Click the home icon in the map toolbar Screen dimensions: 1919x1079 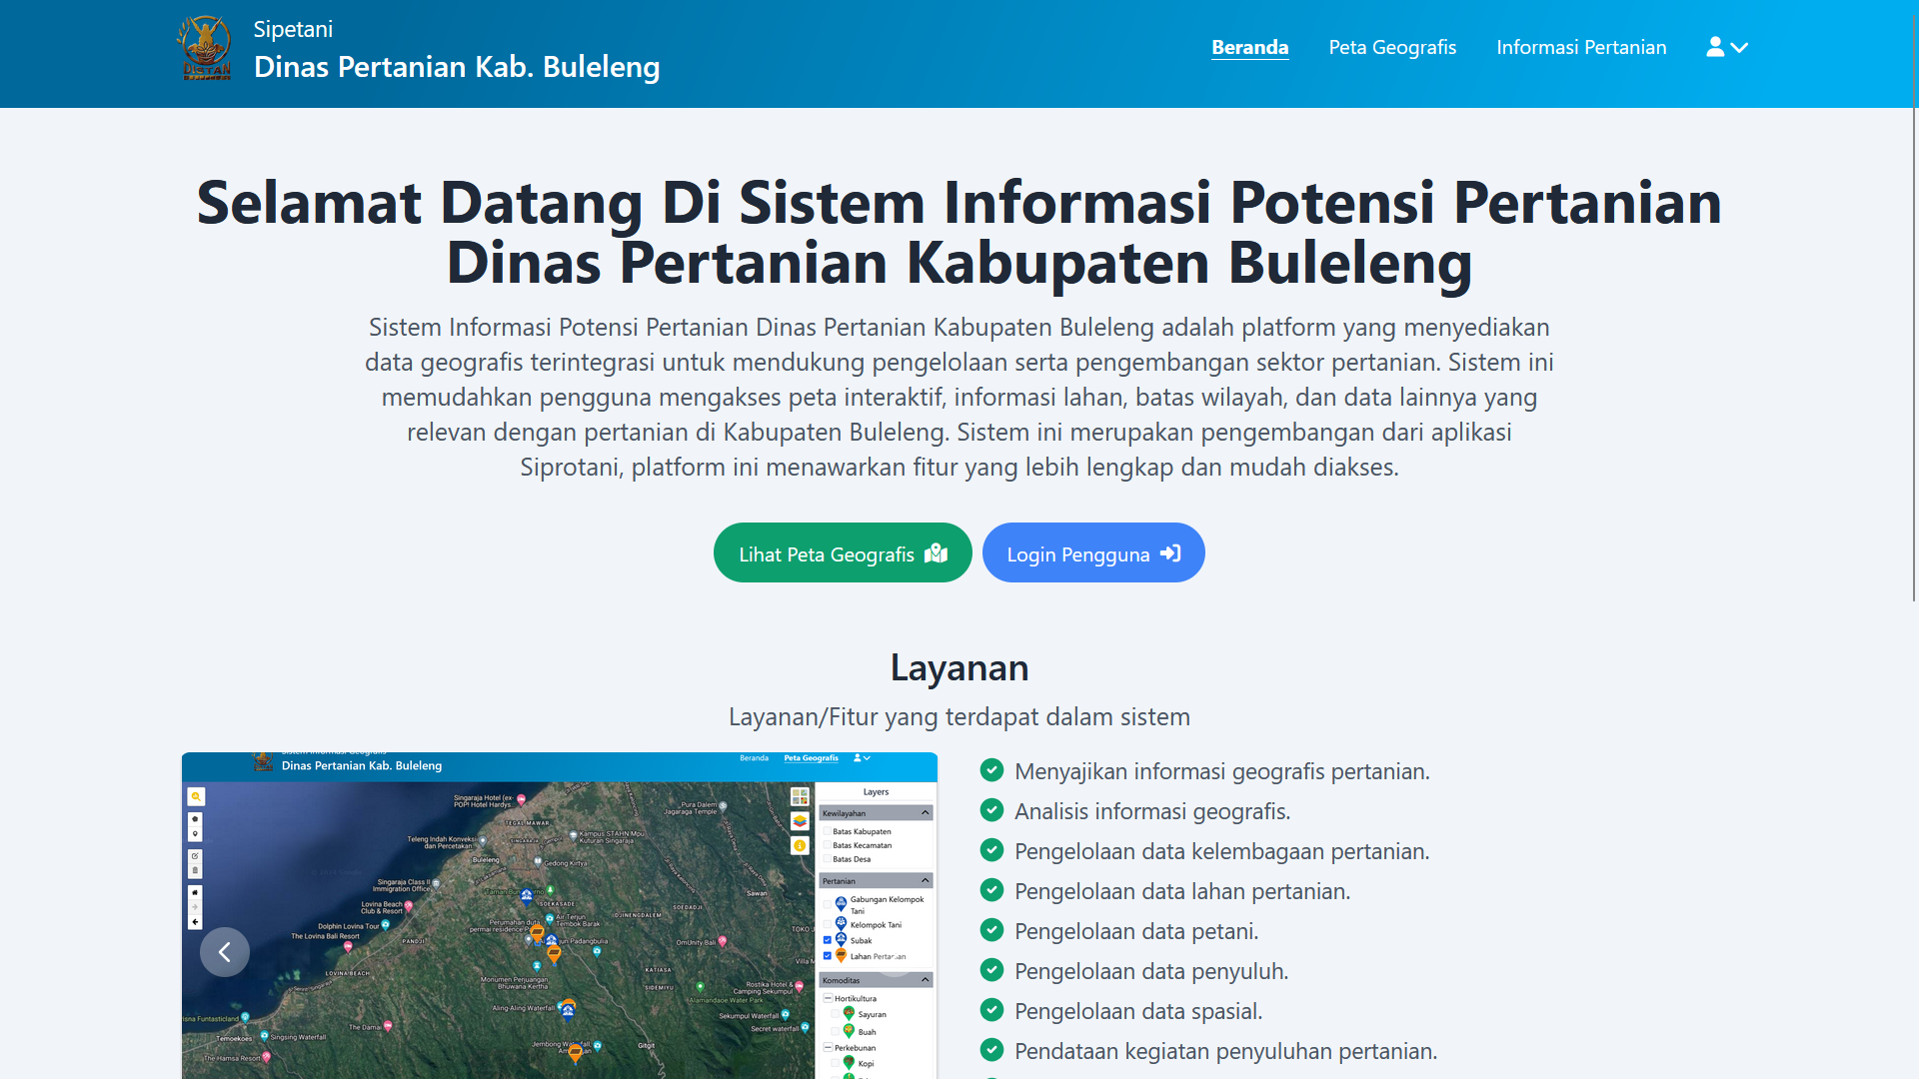click(195, 892)
